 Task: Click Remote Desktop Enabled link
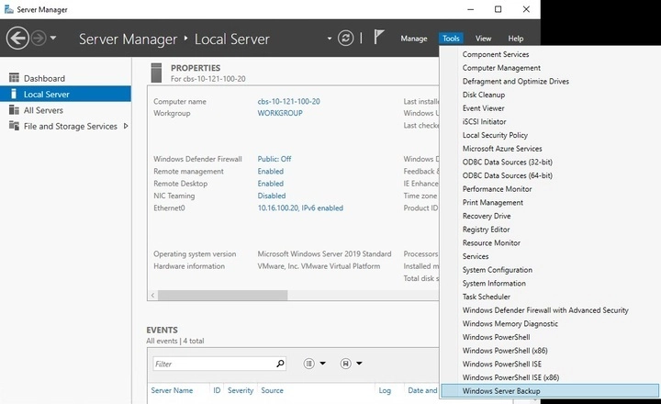[271, 184]
